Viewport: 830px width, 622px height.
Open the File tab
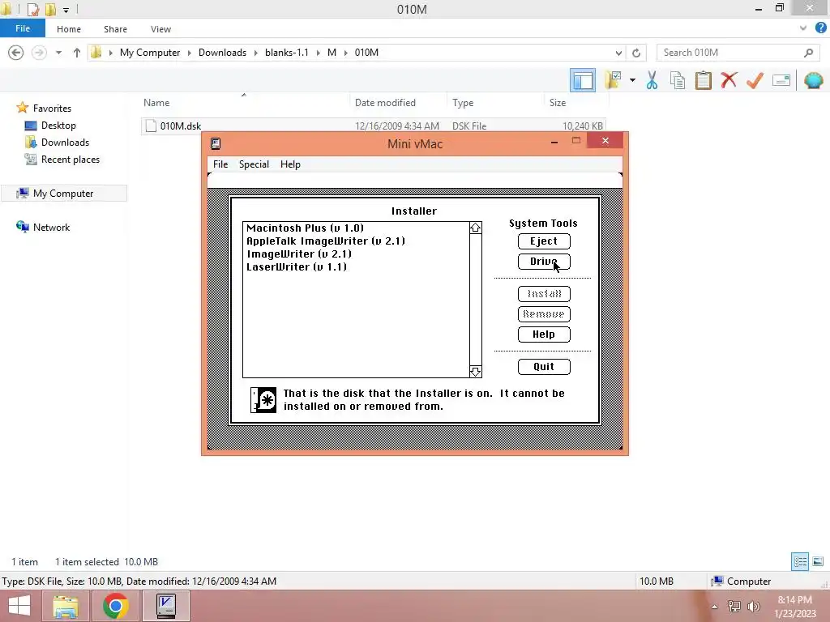tap(22, 28)
